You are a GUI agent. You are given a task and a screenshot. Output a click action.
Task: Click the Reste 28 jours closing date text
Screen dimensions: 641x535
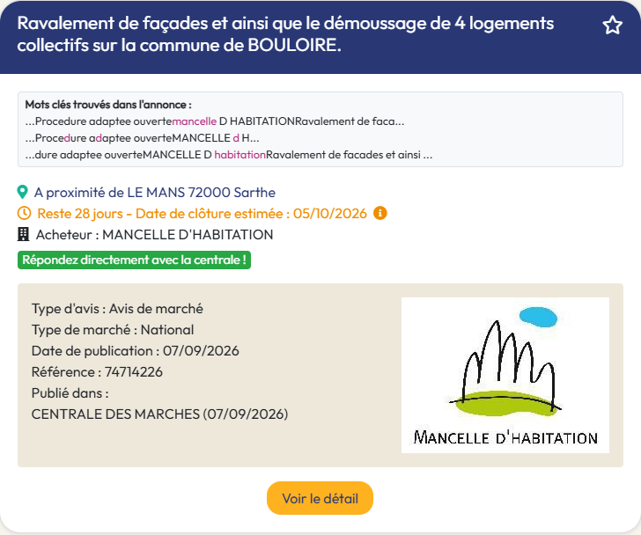tap(202, 214)
